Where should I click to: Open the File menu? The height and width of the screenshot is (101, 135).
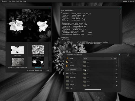click(x=10, y=1)
